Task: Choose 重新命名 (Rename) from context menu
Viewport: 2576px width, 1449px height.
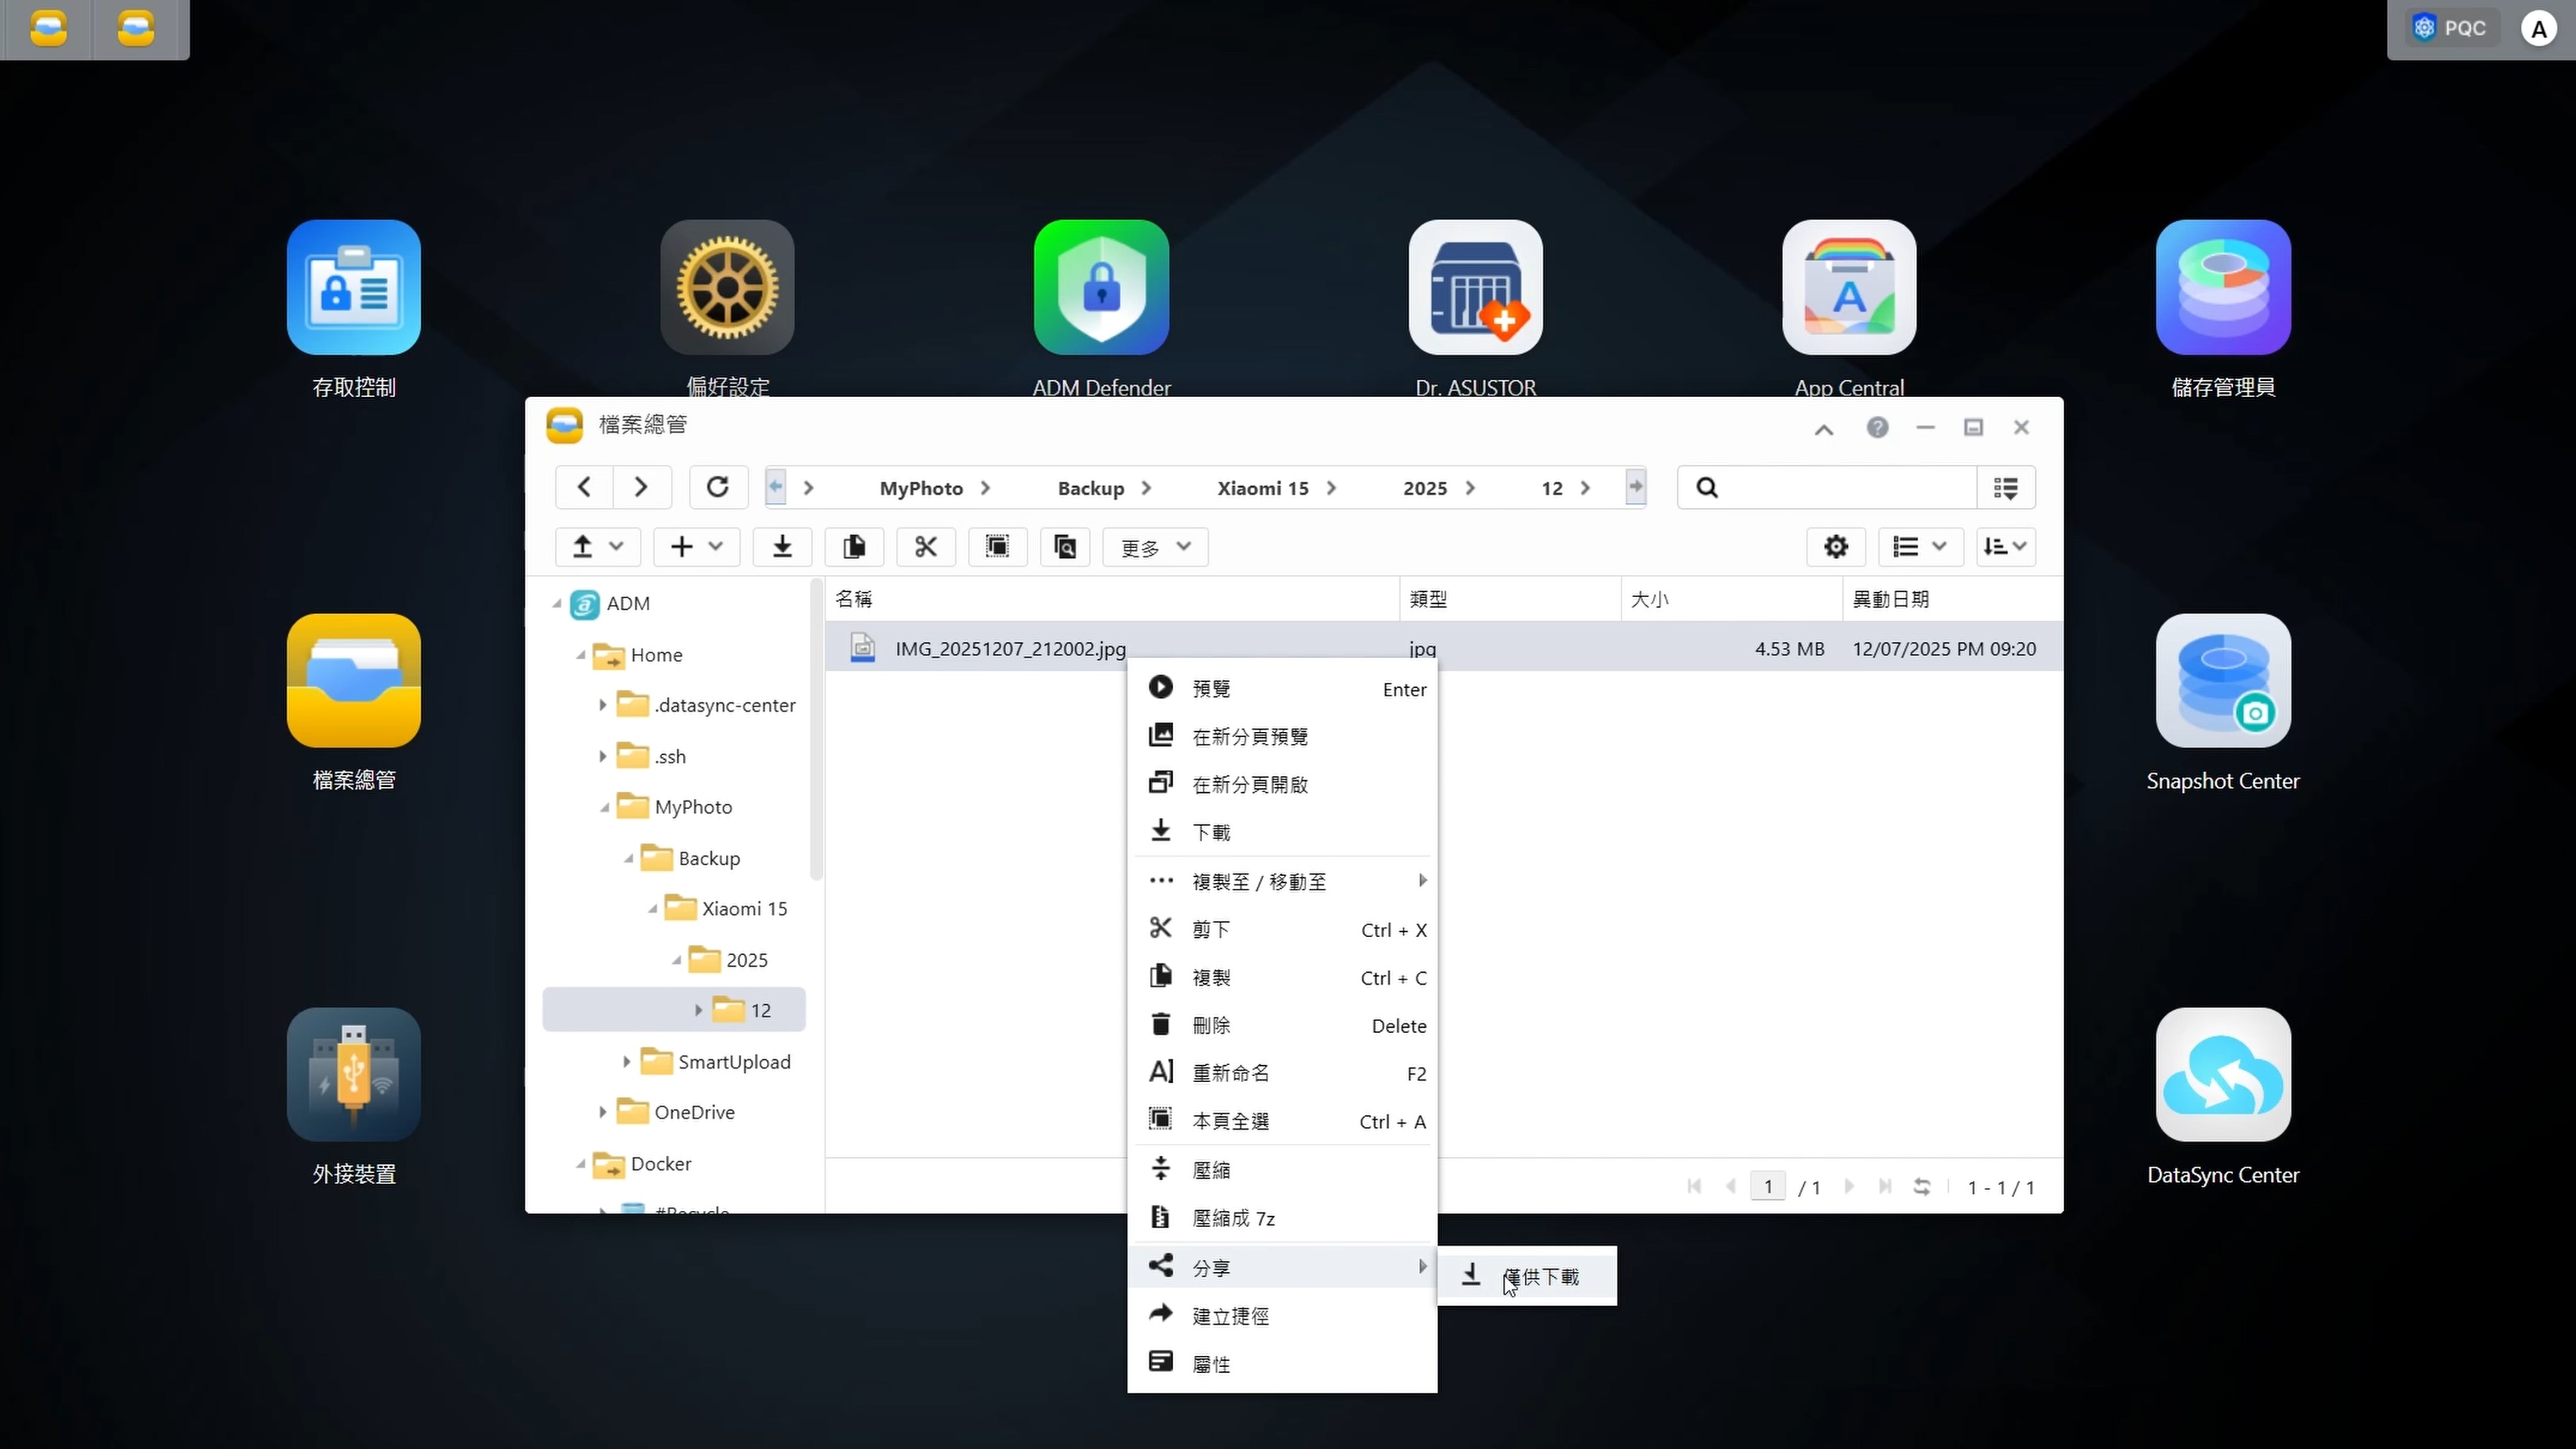Action: click(x=1230, y=1073)
